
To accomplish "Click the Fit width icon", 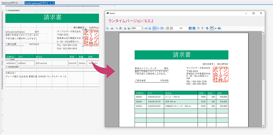I will (146, 28).
